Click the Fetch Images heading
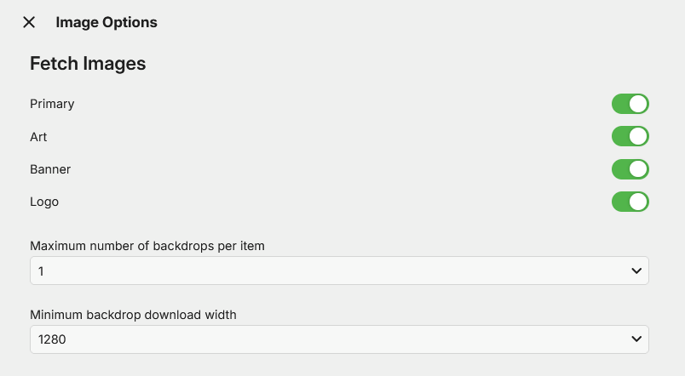The image size is (685, 376). pyautogui.click(x=88, y=63)
